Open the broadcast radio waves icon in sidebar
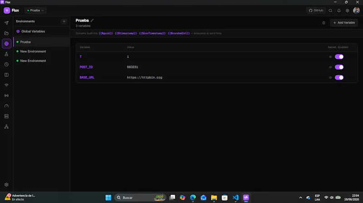 point(6,95)
